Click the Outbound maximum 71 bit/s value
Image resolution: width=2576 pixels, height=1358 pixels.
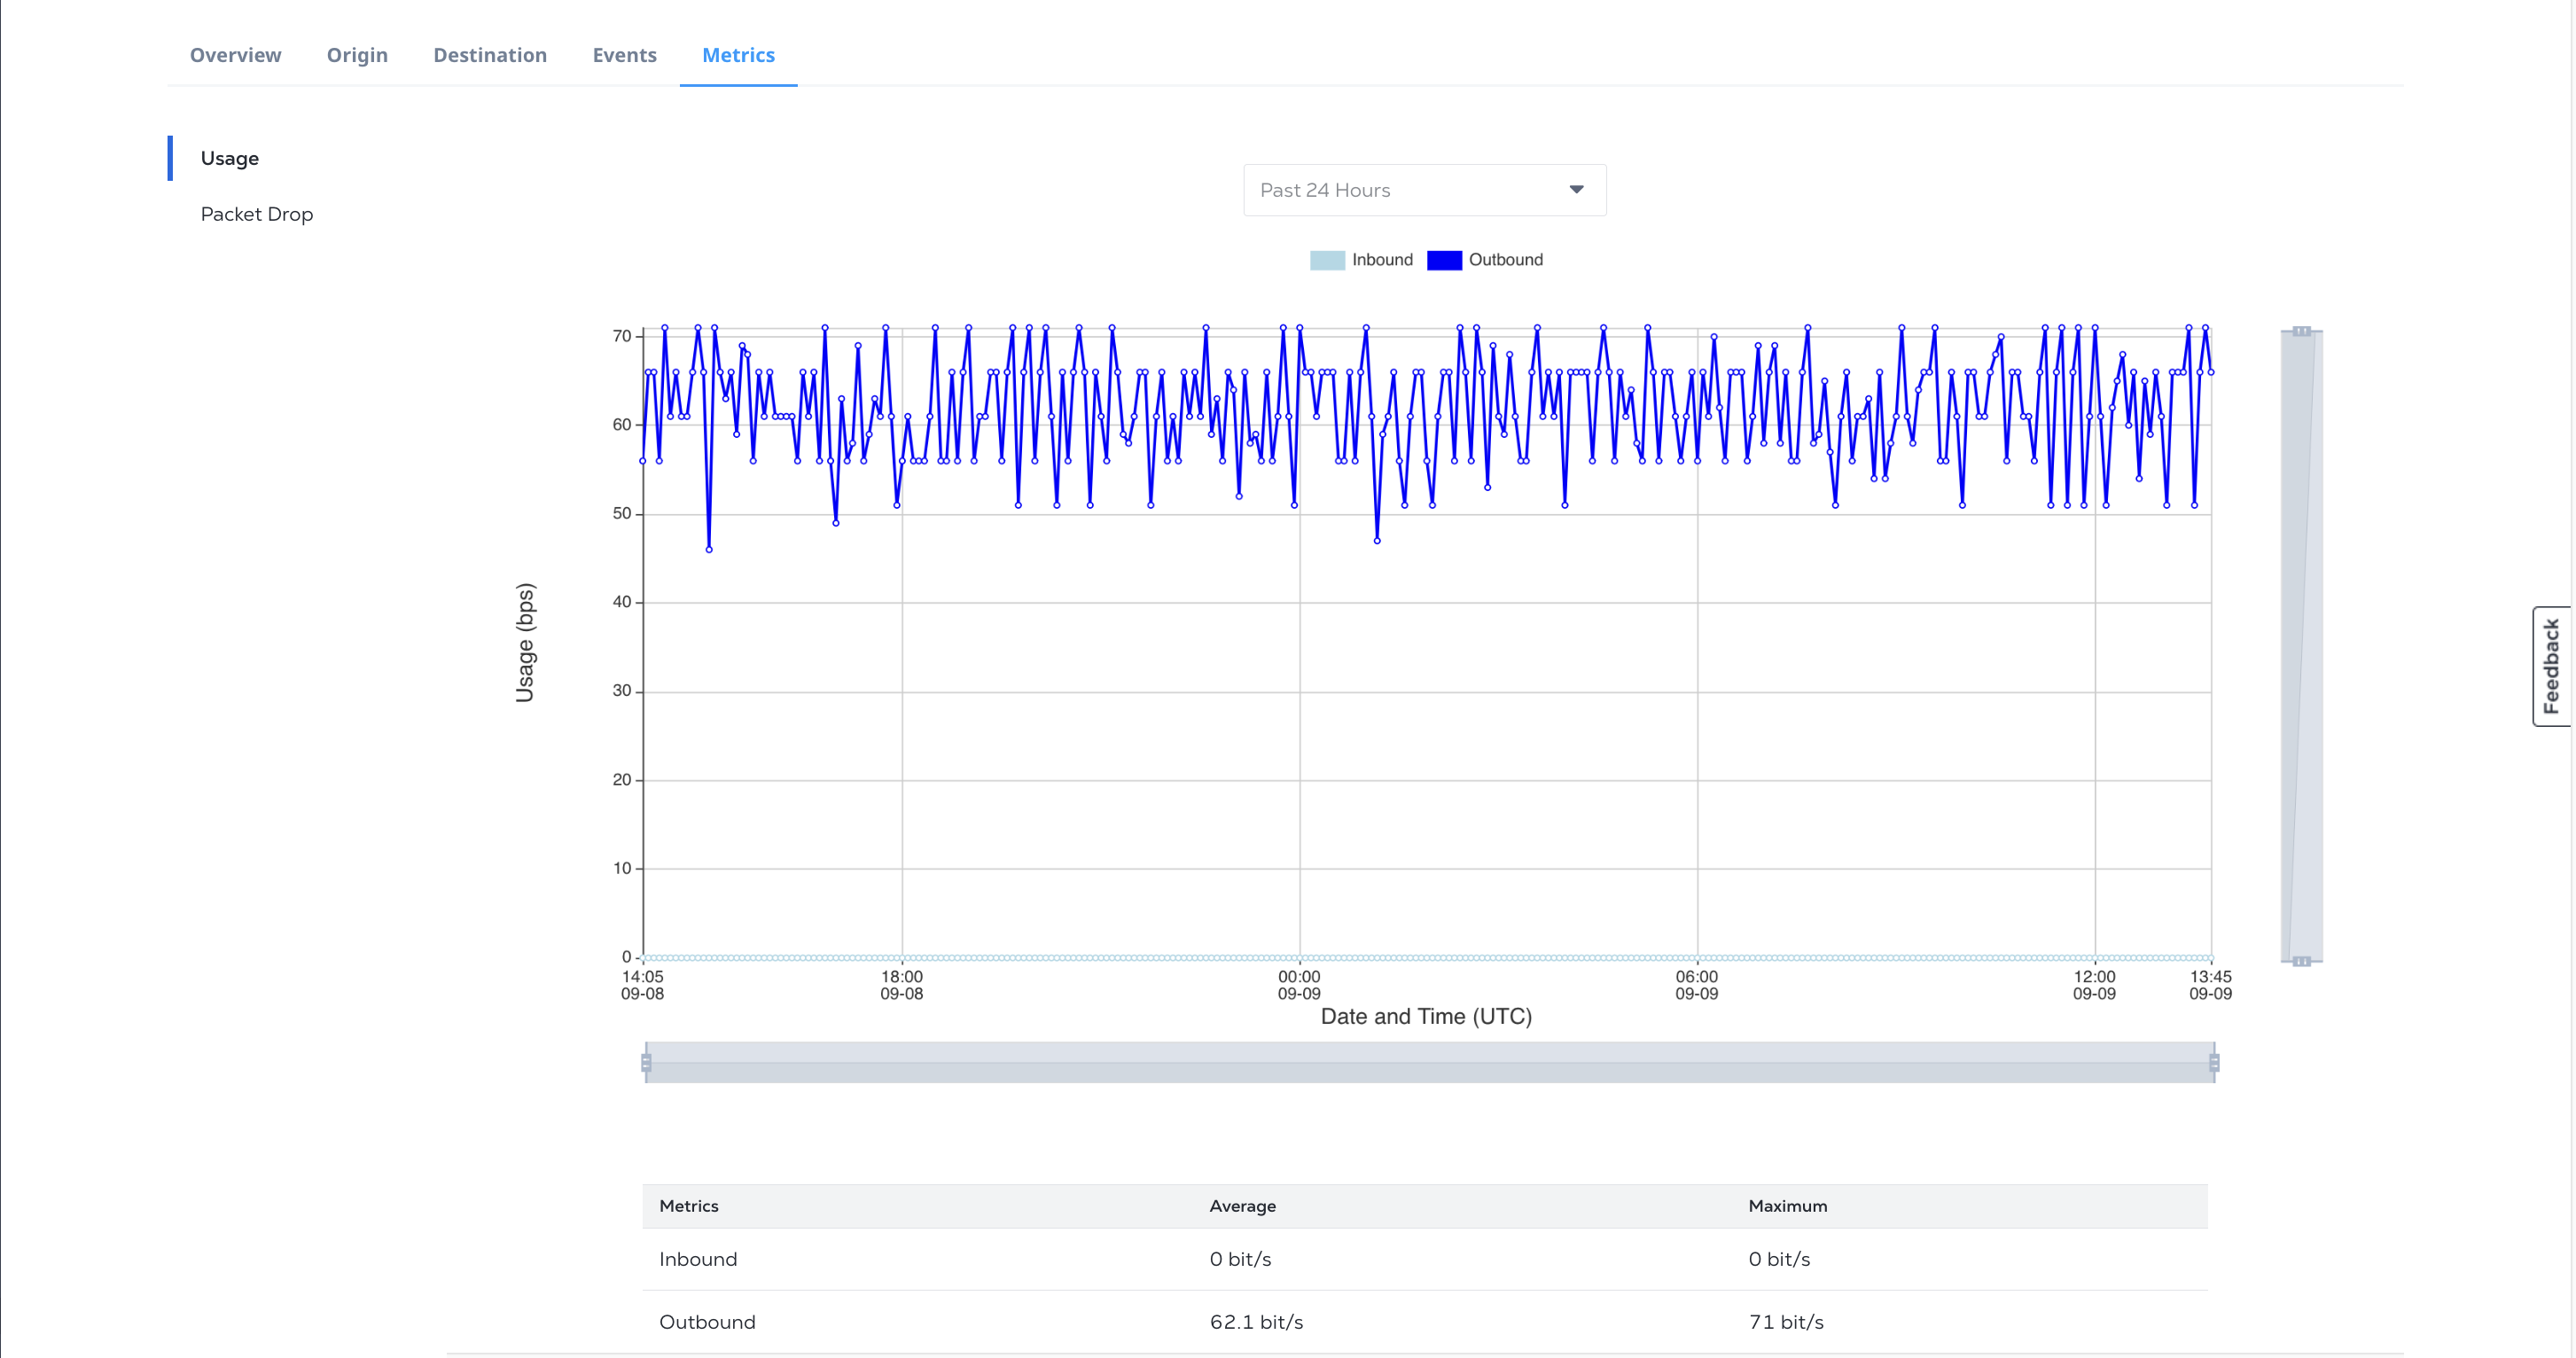[1786, 1322]
